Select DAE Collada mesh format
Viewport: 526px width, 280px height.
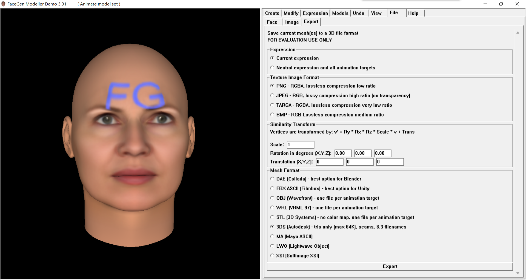316,179
